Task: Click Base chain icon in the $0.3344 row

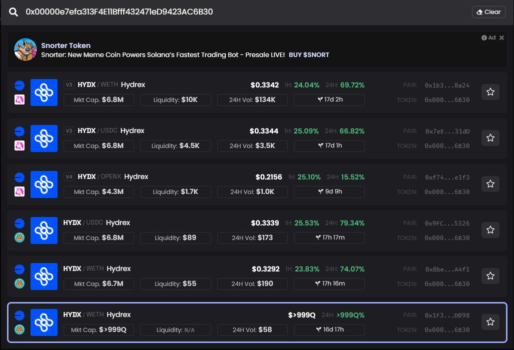Action: (x=20, y=131)
